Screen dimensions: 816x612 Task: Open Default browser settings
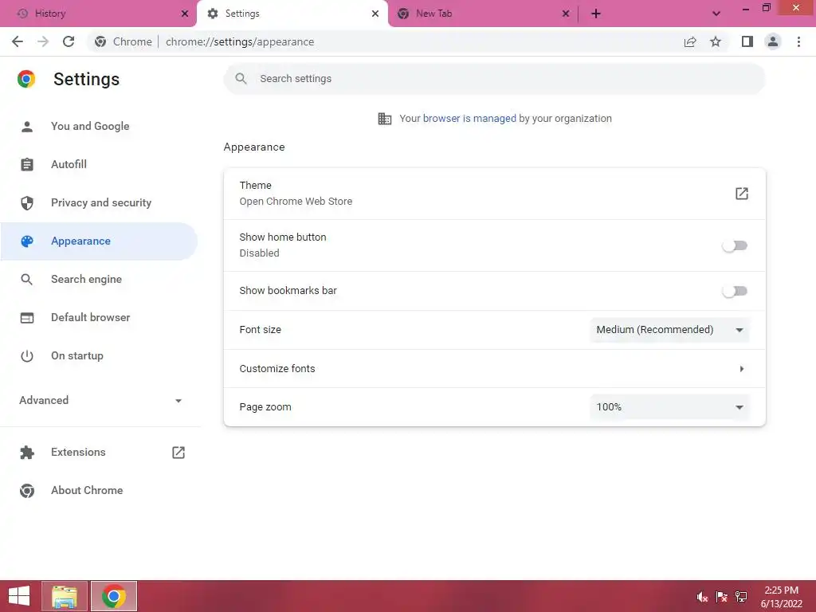pyautogui.click(x=99, y=317)
